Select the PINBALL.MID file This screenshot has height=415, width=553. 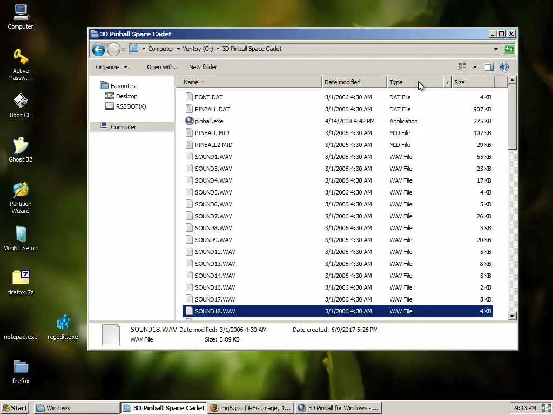(x=338, y=133)
